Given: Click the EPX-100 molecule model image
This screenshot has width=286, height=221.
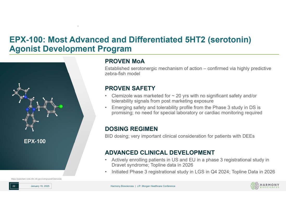Looking at the screenshot, I should click(38, 107).
